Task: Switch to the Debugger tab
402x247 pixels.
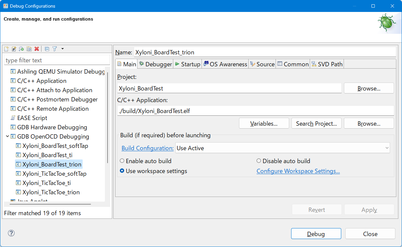Action: (x=156, y=64)
